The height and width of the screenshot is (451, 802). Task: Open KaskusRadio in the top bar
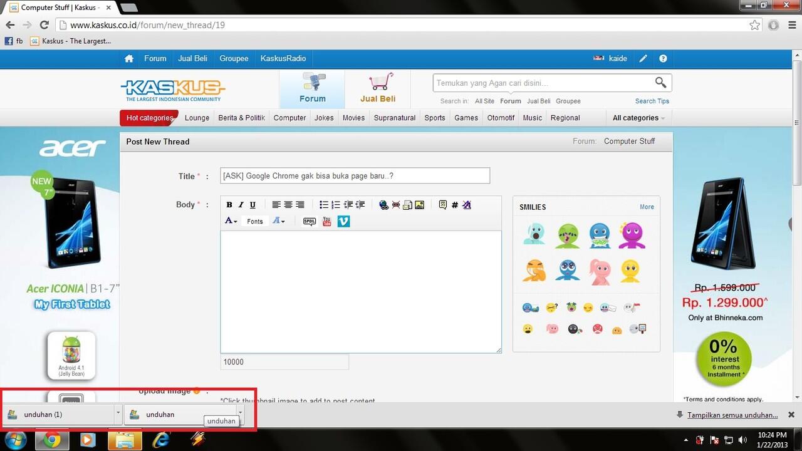point(283,58)
